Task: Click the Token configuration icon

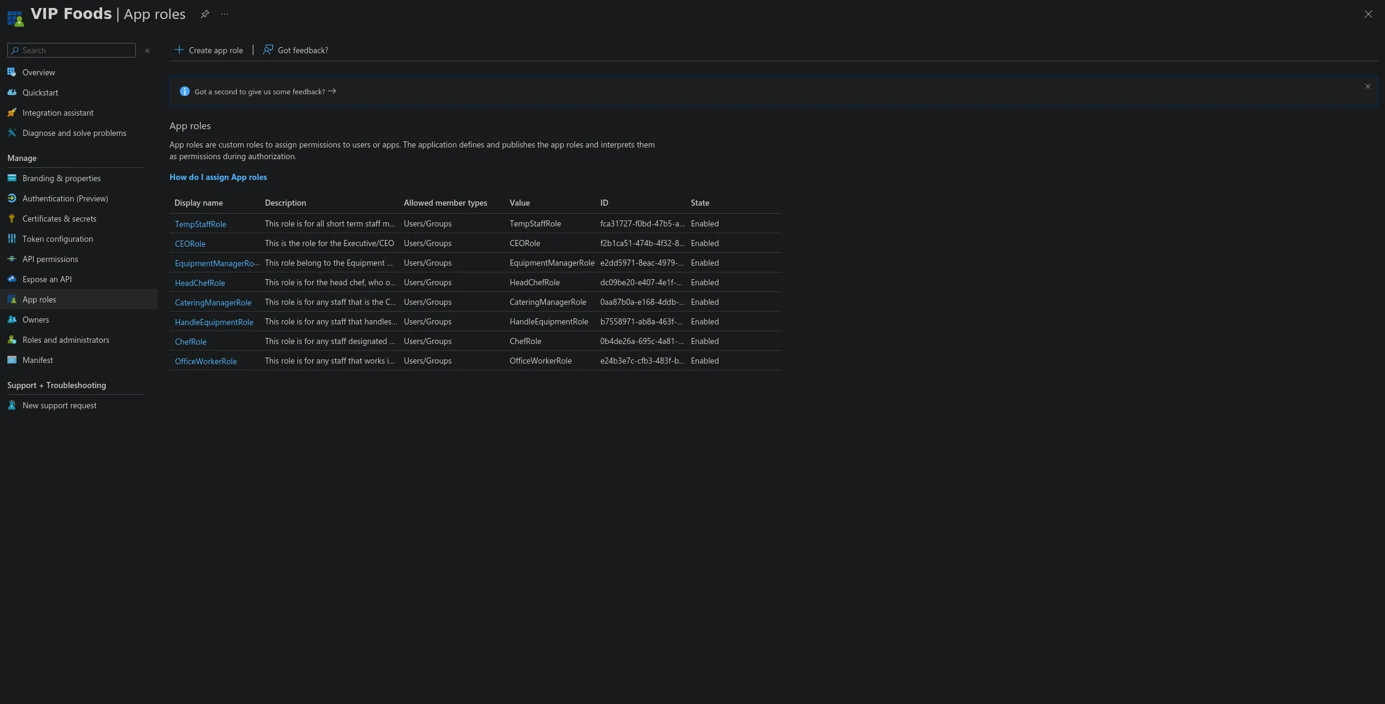Action: pos(12,239)
